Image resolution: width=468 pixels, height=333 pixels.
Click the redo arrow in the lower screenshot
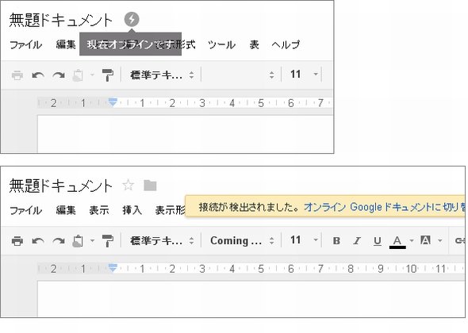59,241
